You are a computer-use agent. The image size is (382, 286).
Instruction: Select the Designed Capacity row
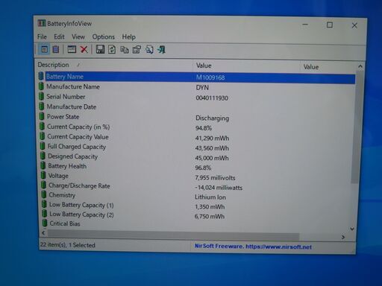tap(196, 157)
